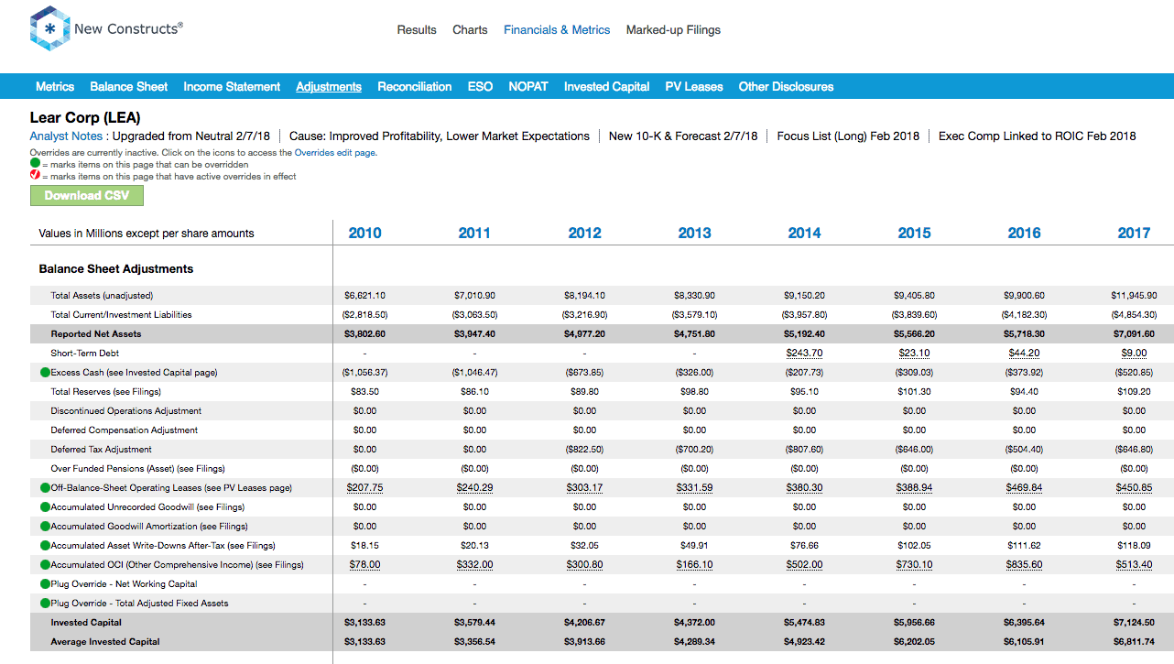Click green legend dot for overridable items
Image resolution: width=1174 pixels, height=664 pixels.
click(x=35, y=164)
